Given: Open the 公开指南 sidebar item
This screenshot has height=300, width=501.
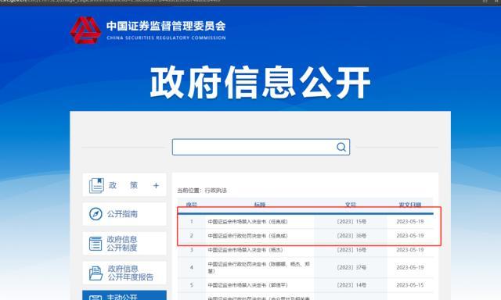Looking at the screenshot, I should [x=124, y=214].
